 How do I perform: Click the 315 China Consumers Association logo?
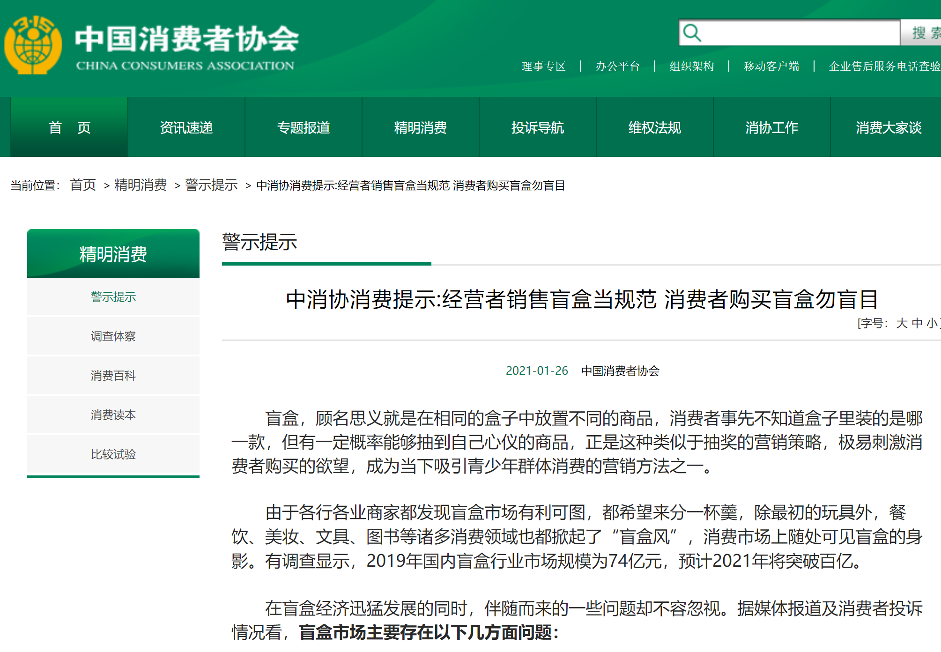33,45
